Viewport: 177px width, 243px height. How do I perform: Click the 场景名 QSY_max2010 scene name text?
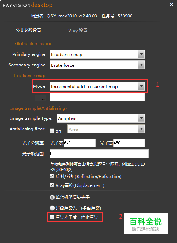66,16
